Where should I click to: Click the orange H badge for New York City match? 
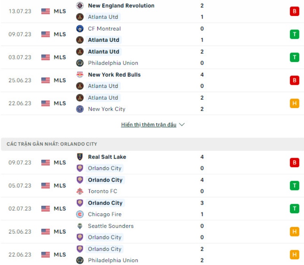(x=294, y=103)
